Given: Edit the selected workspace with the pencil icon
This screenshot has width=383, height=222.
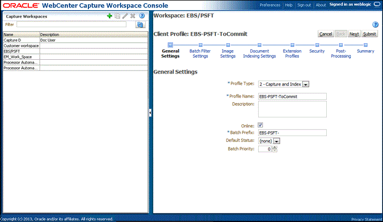Looking at the screenshot, I should click(x=125, y=16).
